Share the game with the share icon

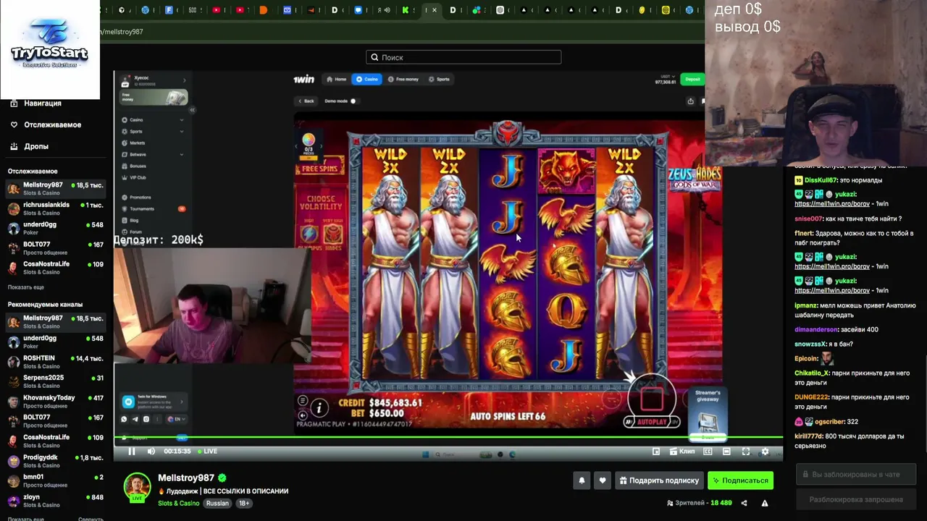pos(690,101)
